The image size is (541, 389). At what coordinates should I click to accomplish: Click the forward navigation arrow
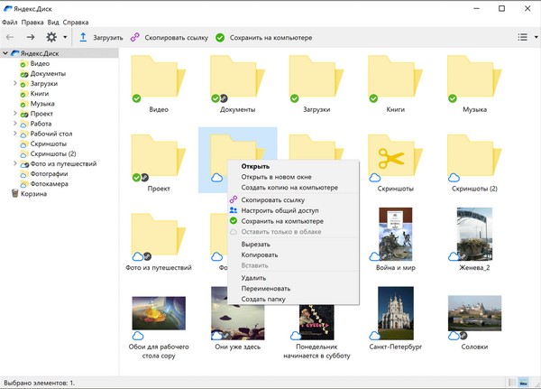point(31,37)
